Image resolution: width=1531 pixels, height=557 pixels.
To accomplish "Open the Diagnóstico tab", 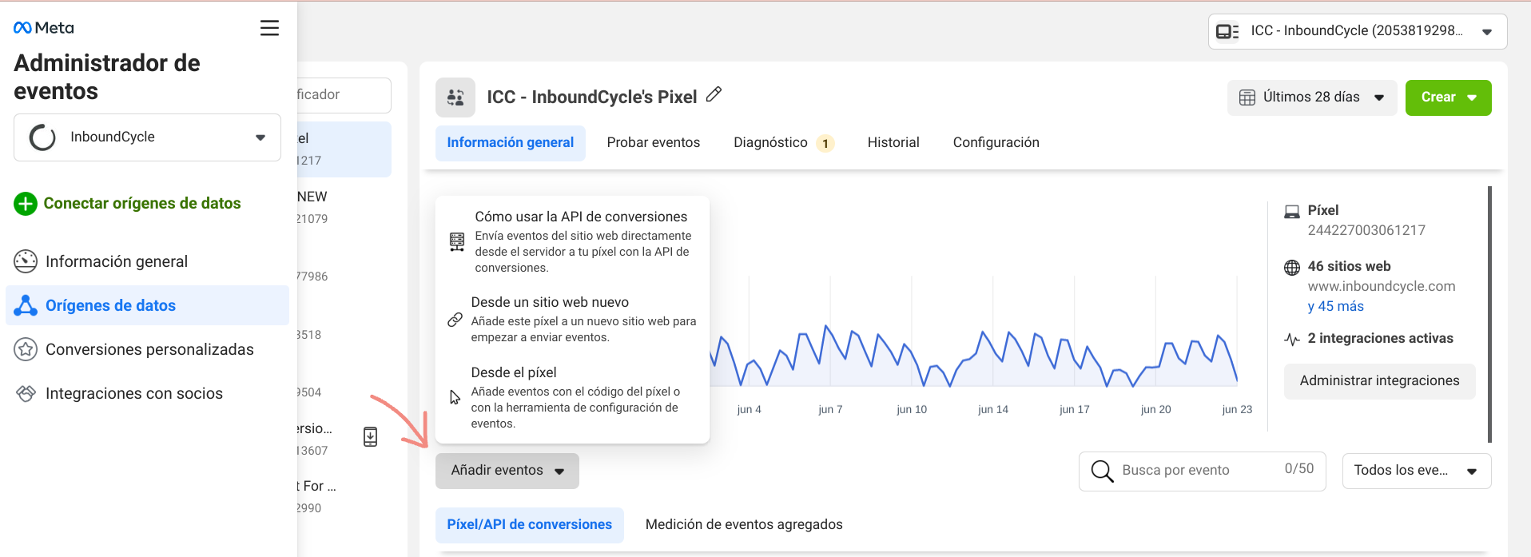I will tap(783, 143).
